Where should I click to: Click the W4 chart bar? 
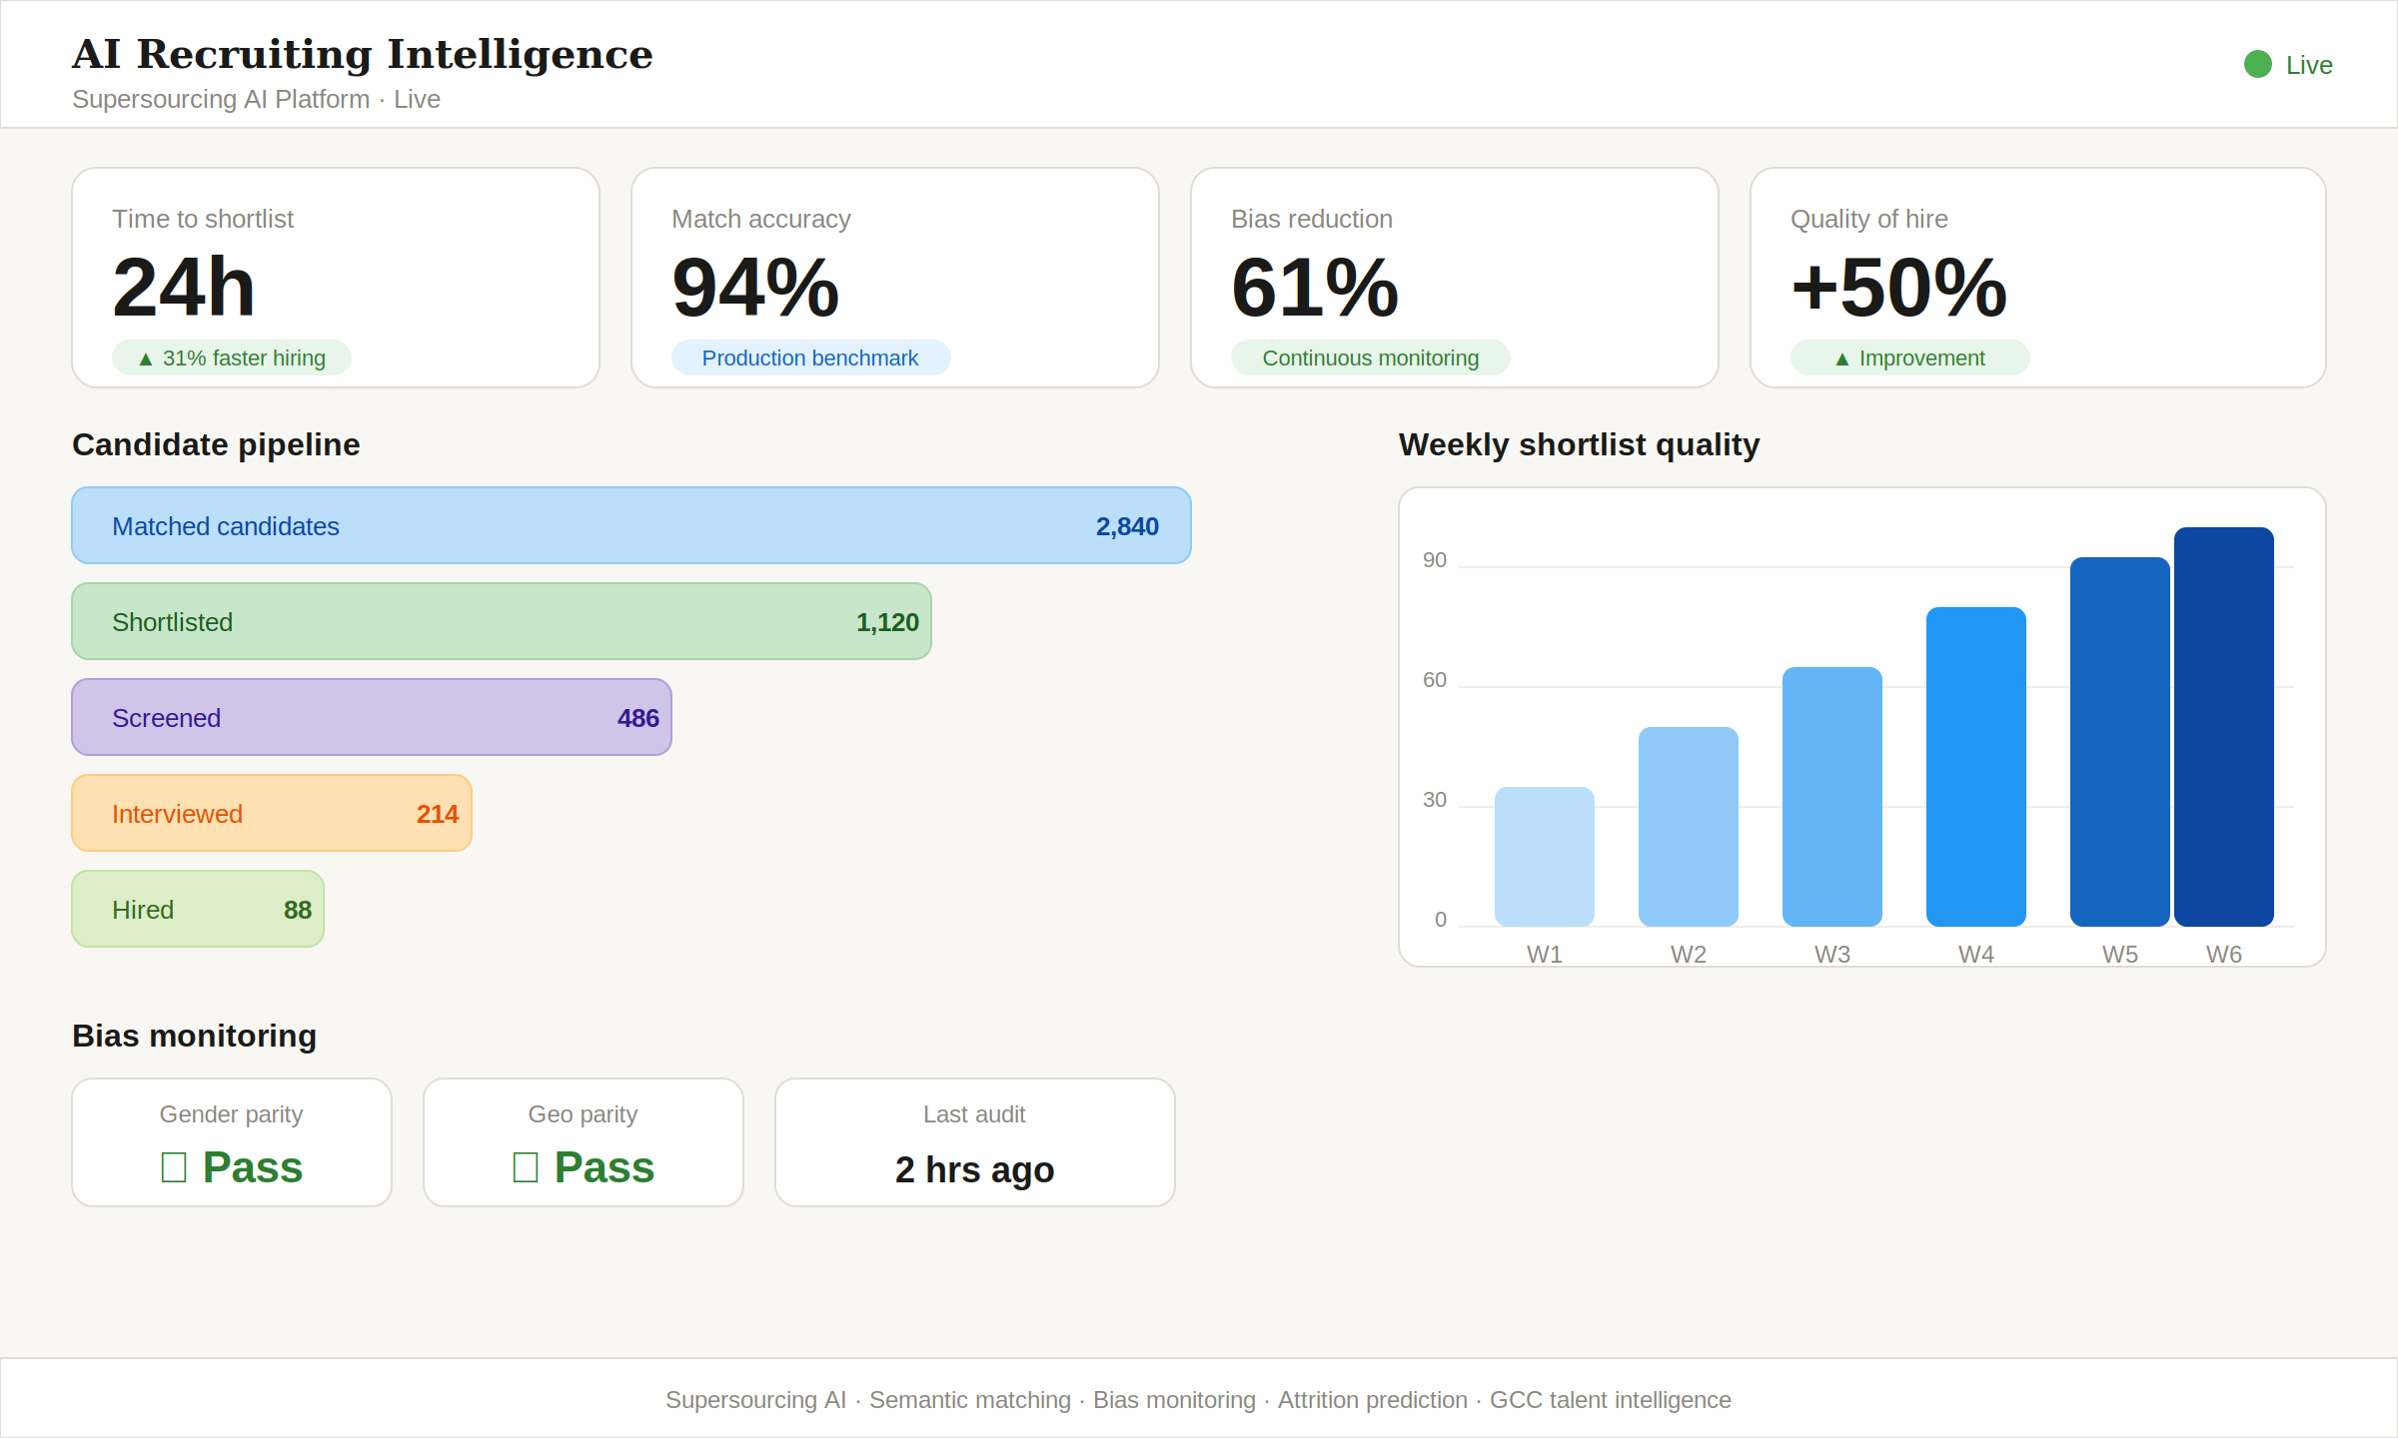(1976, 767)
